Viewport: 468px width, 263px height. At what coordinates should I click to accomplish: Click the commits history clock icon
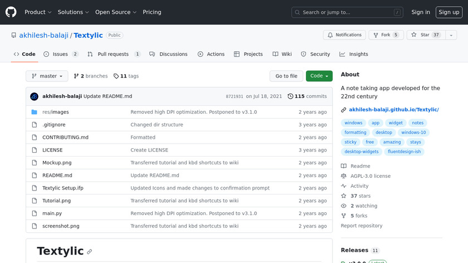[290, 96]
